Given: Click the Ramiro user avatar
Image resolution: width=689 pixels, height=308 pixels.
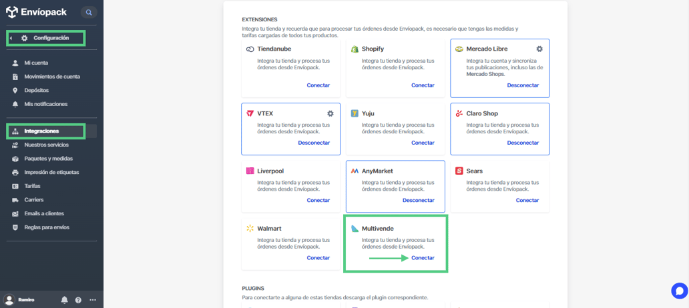Looking at the screenshot, I should point(9,299).
